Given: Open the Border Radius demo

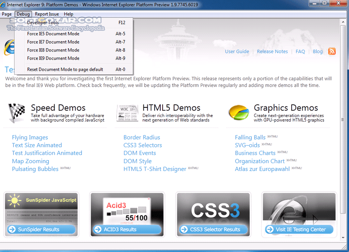Looking at the screenshot, I should pyautogui.click(x=142, y=137).
